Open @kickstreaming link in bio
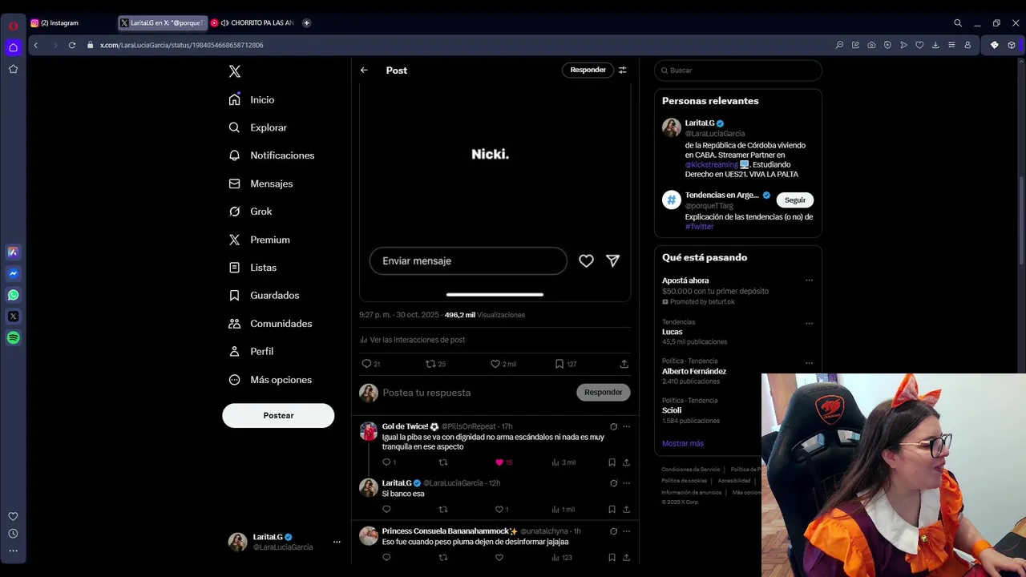This screenshot has height=577, width=1026. [711, 165]
